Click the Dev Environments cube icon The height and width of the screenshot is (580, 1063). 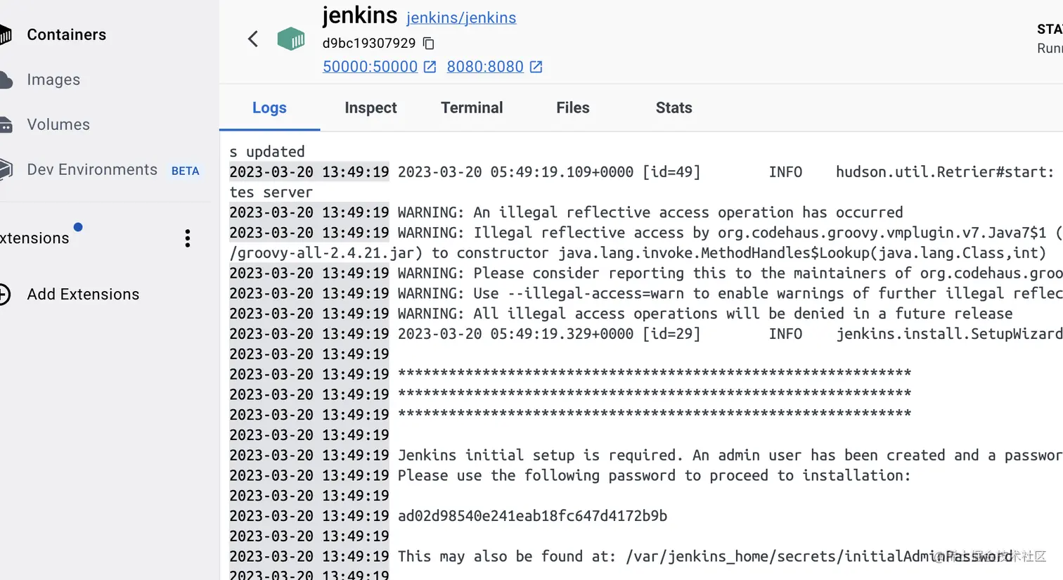(6, 169)
